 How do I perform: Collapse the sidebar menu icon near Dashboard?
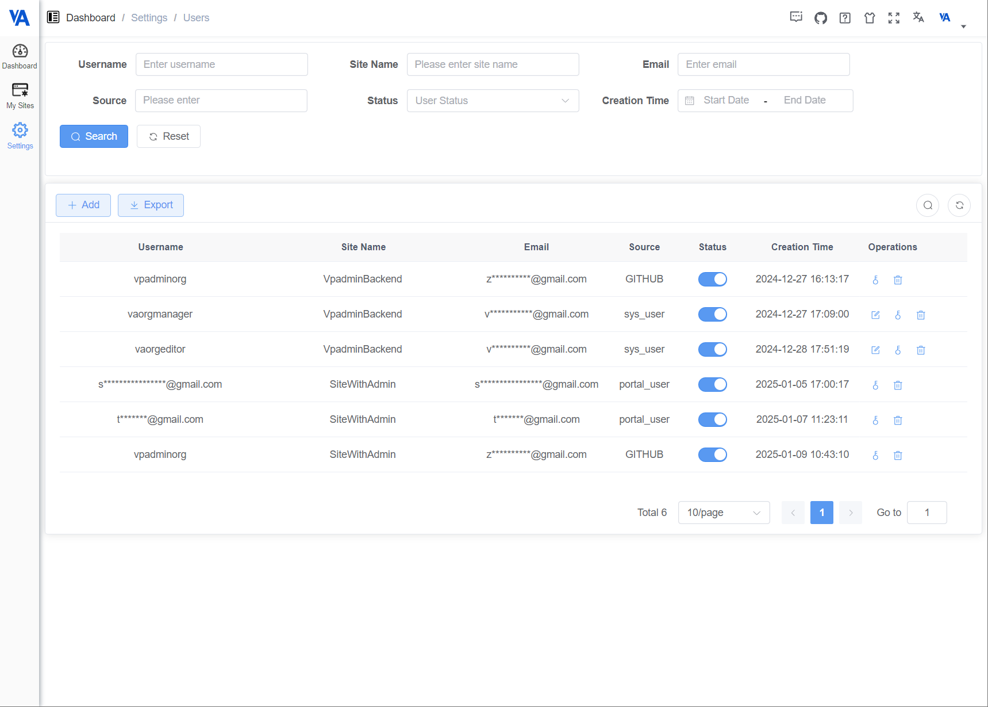(53, 17)
